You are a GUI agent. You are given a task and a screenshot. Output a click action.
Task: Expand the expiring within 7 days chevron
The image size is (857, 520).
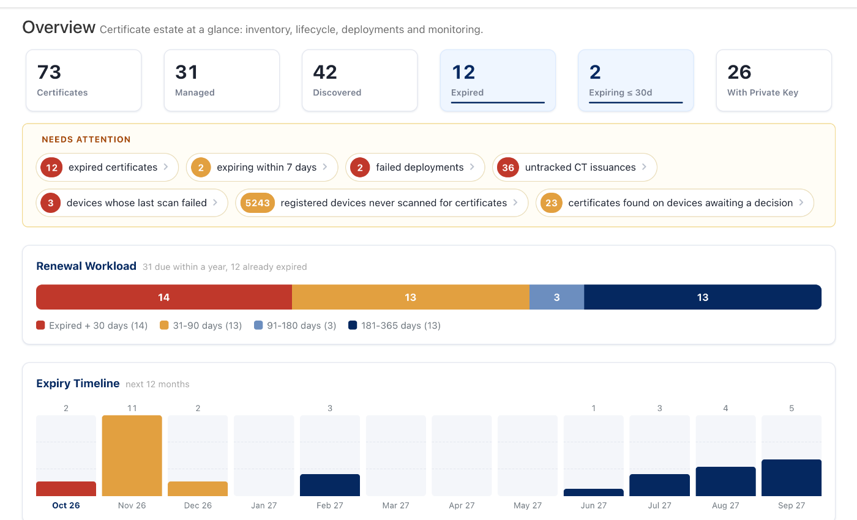point(325,167)
